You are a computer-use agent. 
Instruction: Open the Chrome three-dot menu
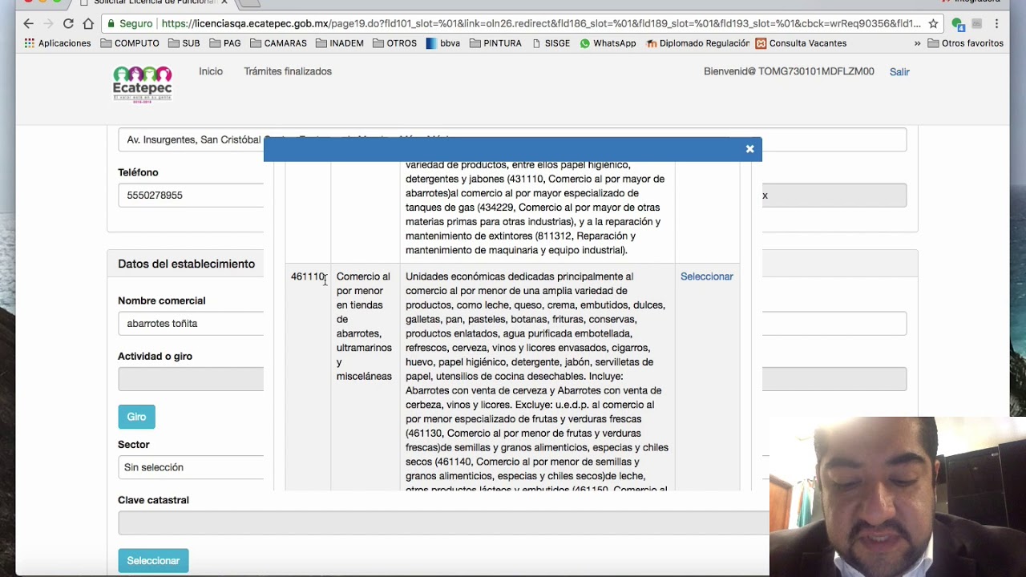coord(997,24)
